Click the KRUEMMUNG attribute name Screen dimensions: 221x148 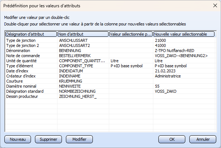tap(71, 81)
